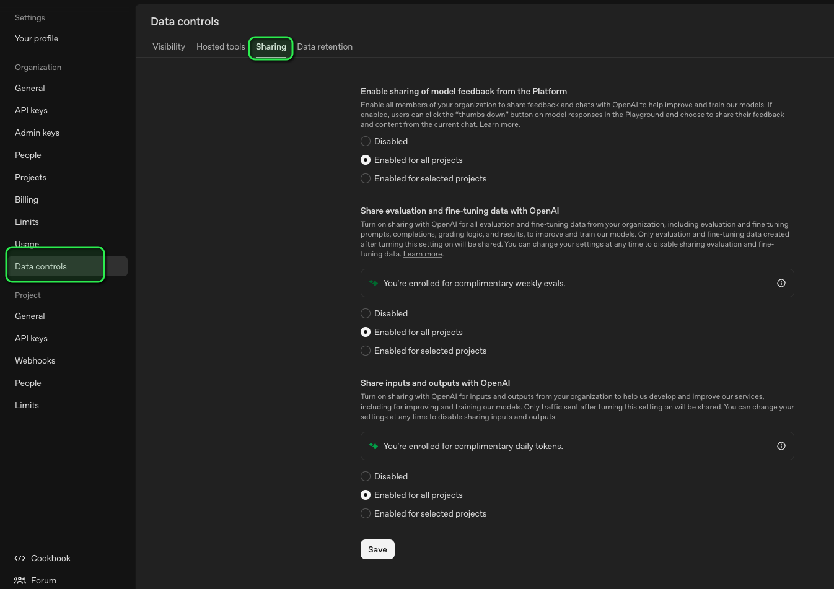Open Admin keys page
The image size is (834, 589).
pos(37,133)
